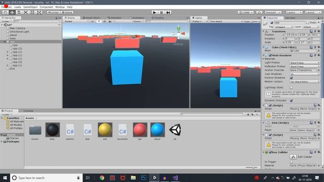Viewport: 324px width, 182px height.
Task: Open Transform component gear settings
Action: (319, 31)
